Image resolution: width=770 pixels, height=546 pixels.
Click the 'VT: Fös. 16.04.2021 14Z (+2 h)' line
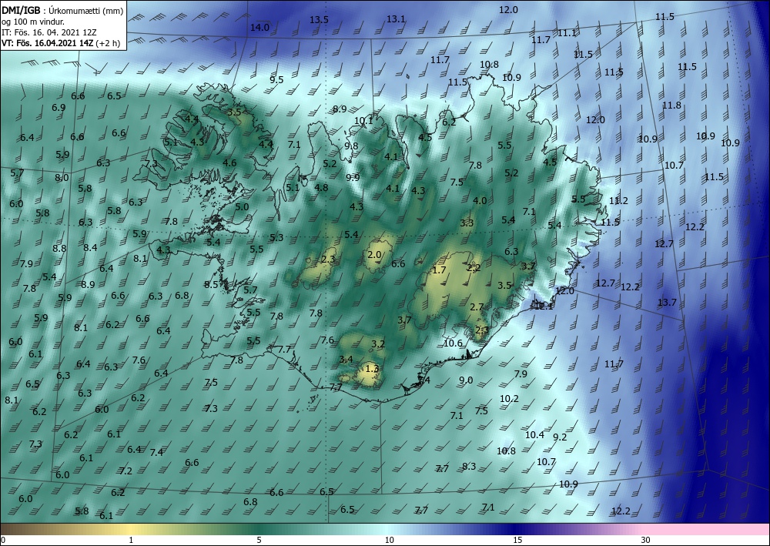click(62, 42)
